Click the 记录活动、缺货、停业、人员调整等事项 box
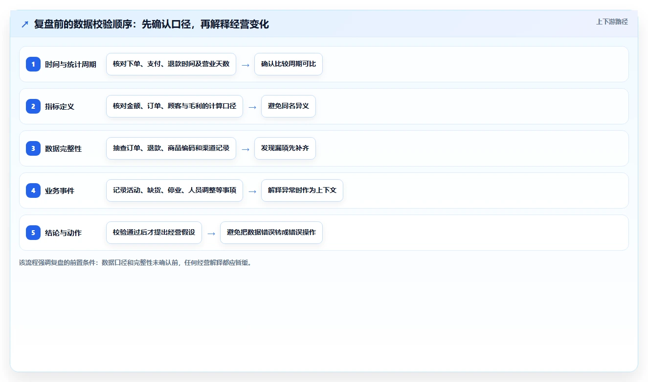The image size is (648, 382). pos(175,191)
